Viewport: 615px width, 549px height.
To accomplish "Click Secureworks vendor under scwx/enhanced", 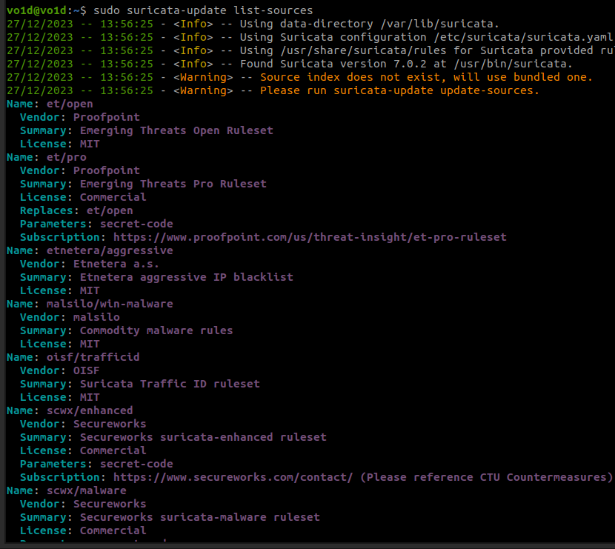I will click(110, 424).
